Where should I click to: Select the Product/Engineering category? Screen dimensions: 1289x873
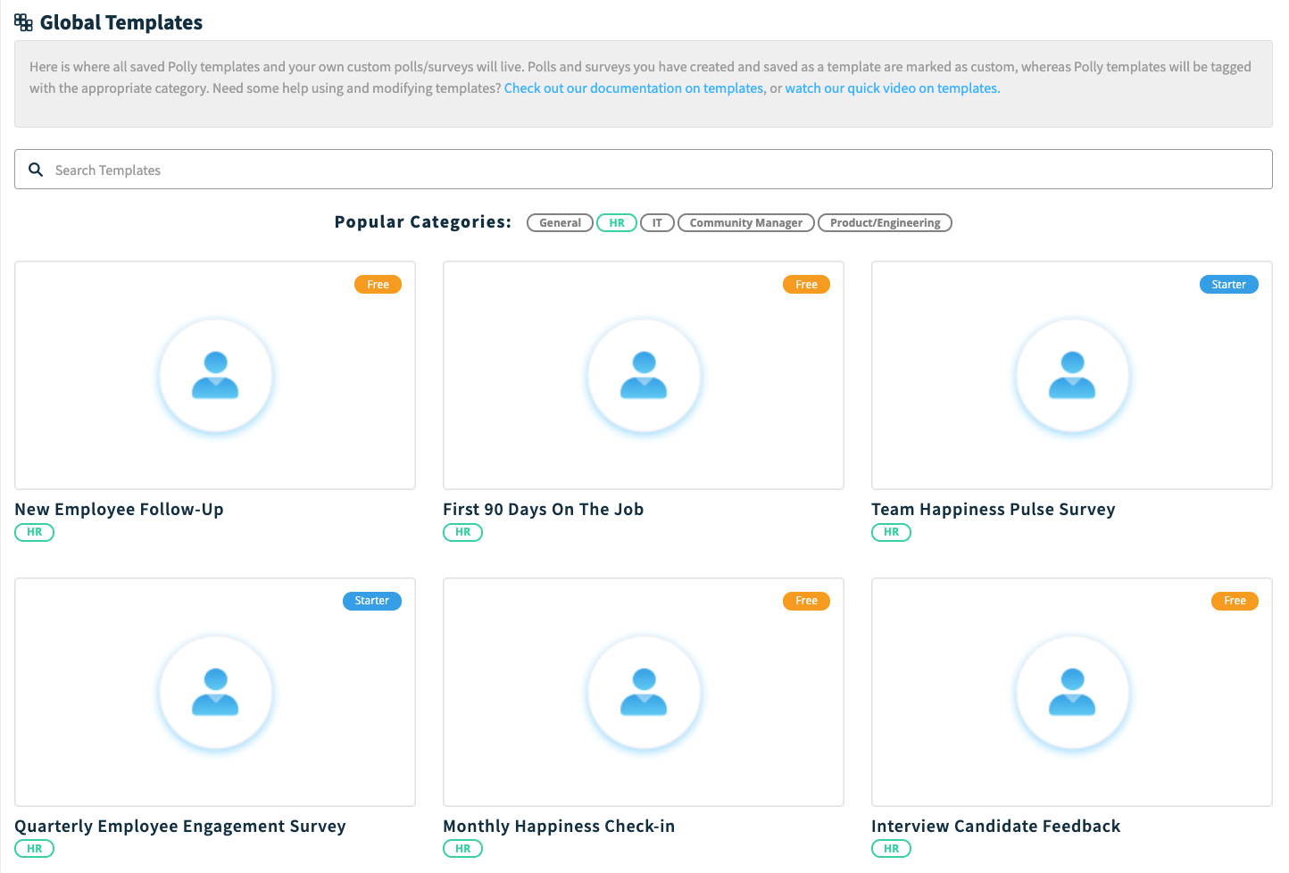coord(886,223)
